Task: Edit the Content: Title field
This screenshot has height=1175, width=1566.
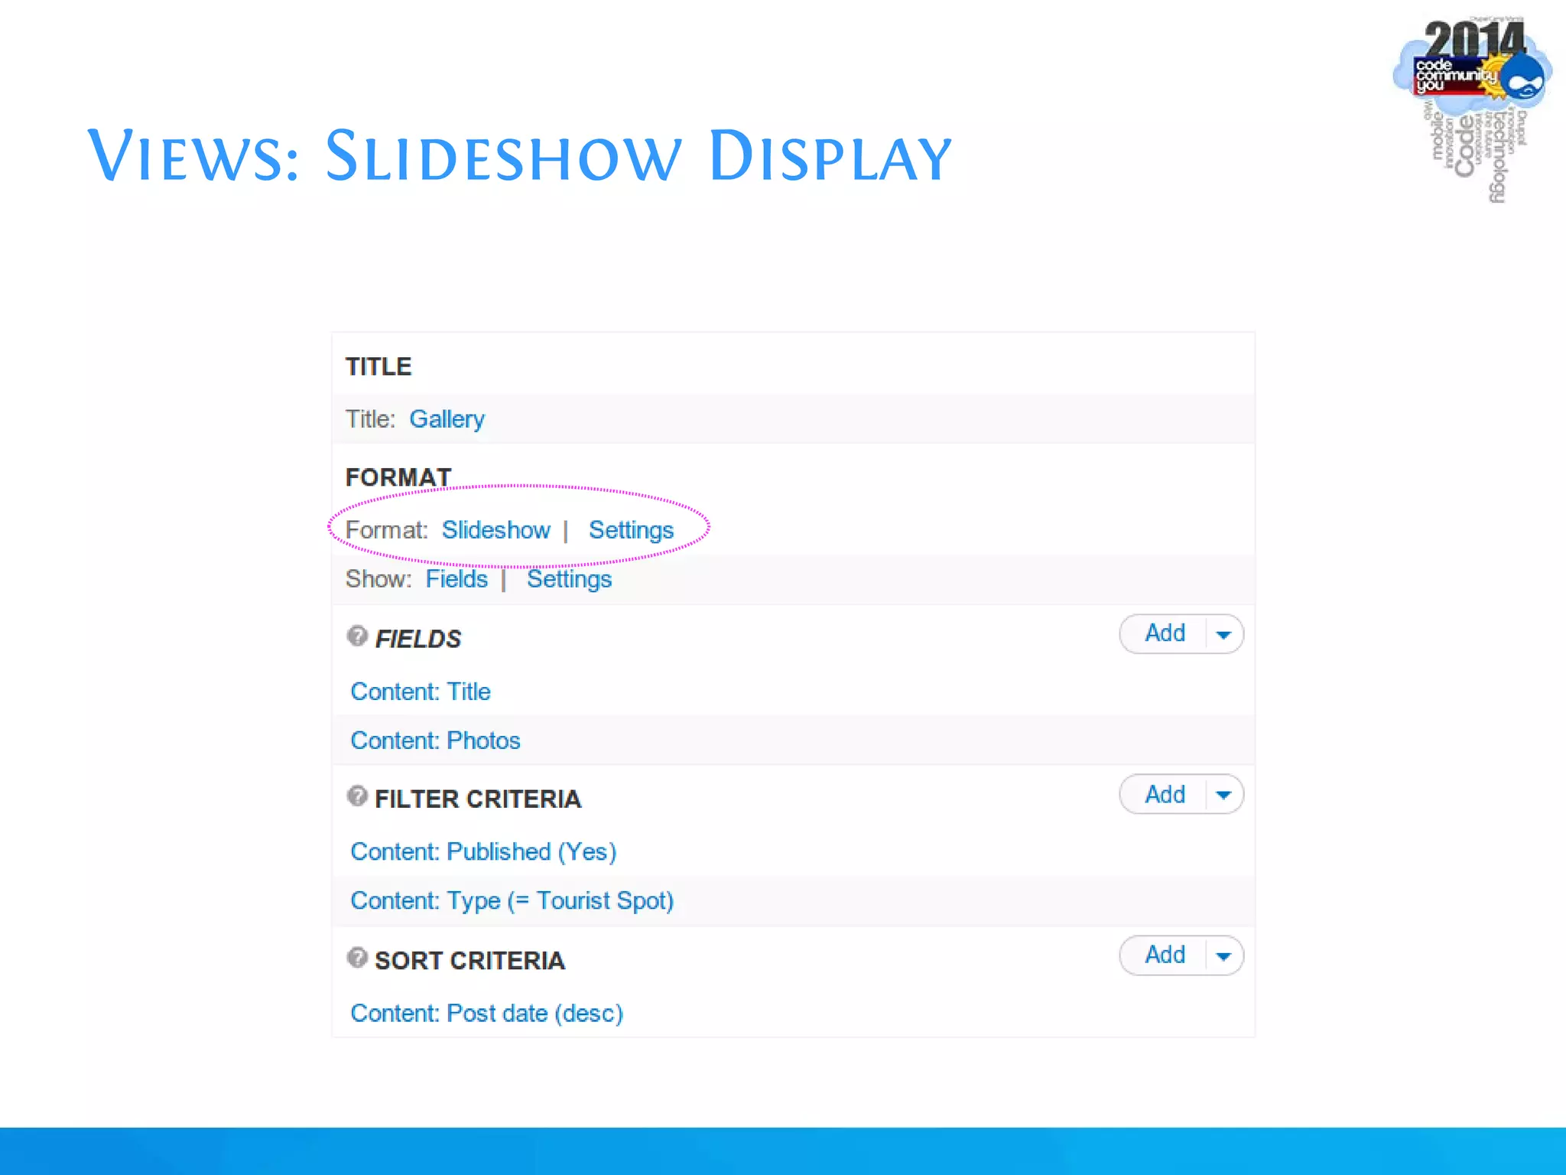Action: tap(421, 692)
